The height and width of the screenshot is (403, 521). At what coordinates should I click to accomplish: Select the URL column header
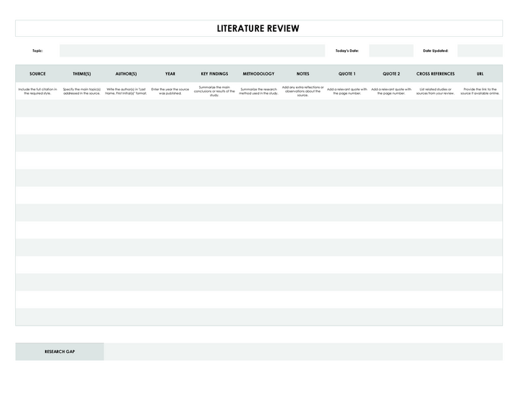[480, 74]
